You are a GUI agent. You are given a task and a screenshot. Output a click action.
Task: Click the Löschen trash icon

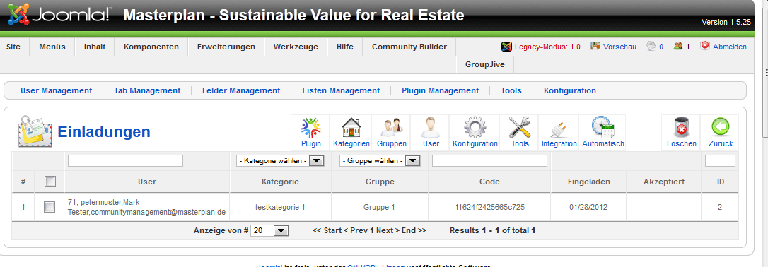click(681, 128)
